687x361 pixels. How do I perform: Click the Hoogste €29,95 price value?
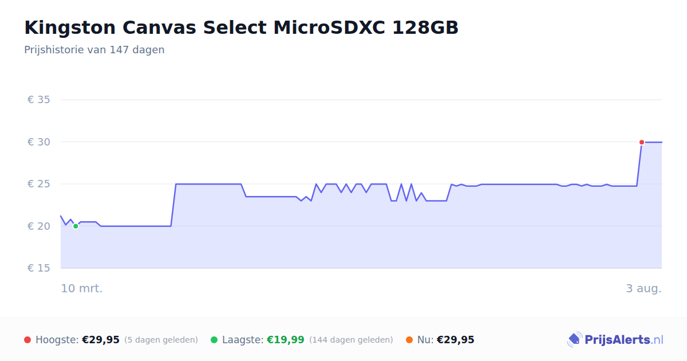click(101, 340)
